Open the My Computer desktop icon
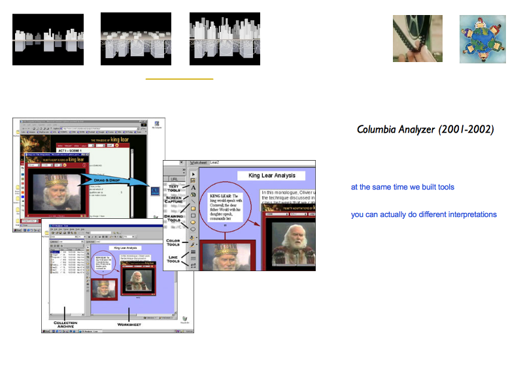This screenshot has height=392, width=523. click(157, 124)
